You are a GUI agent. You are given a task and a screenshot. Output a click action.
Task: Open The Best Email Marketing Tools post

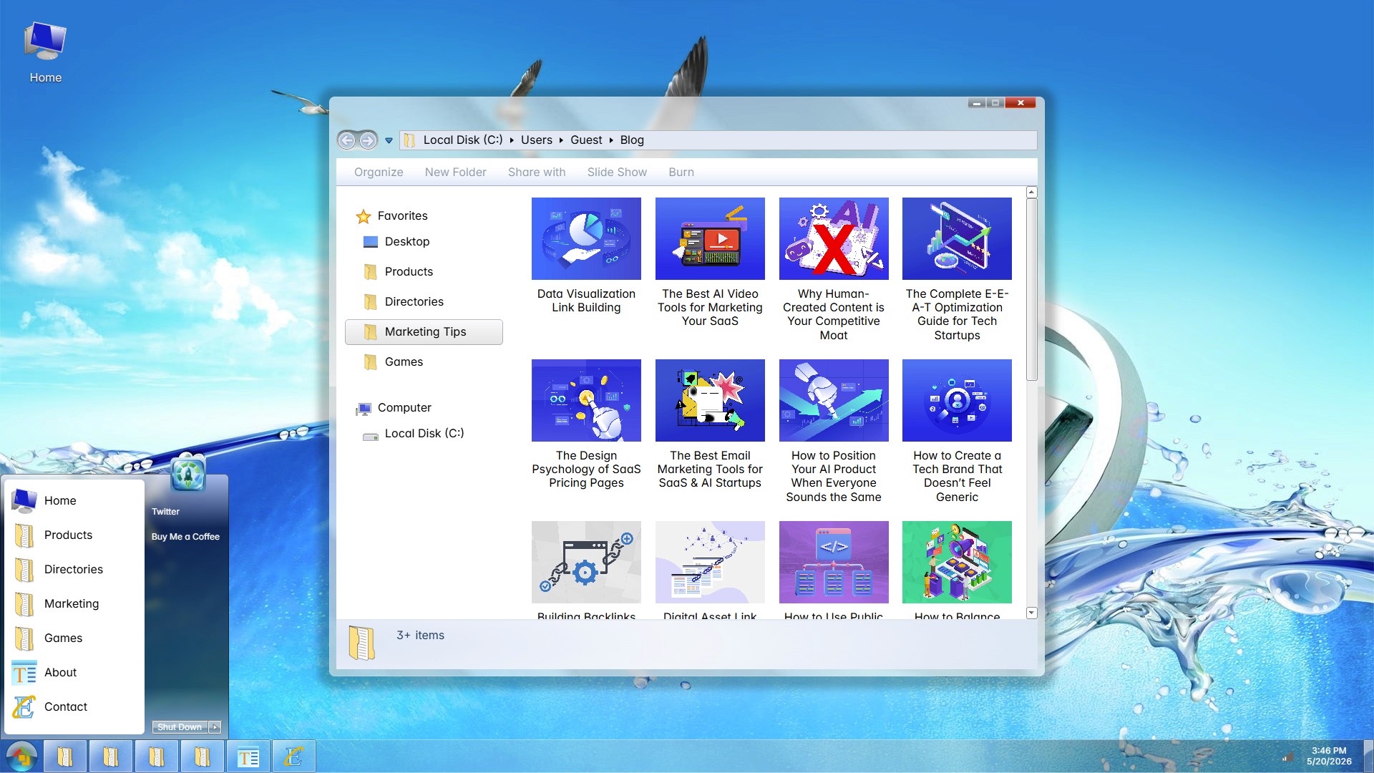[710, 424]
